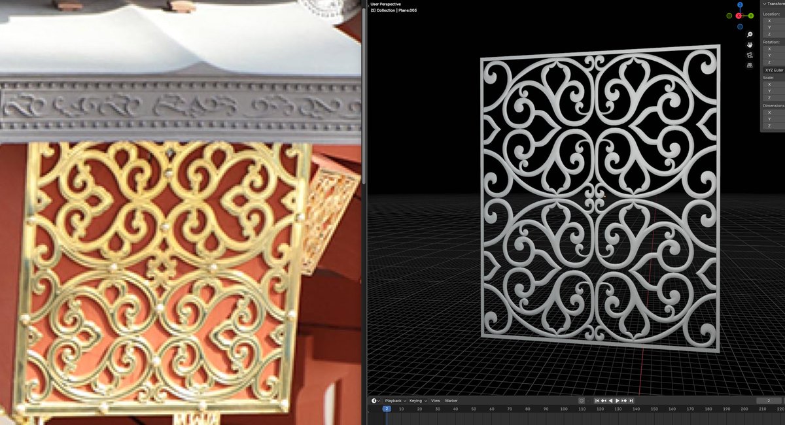Open the Marker menu in timeline

coord(451,400)
